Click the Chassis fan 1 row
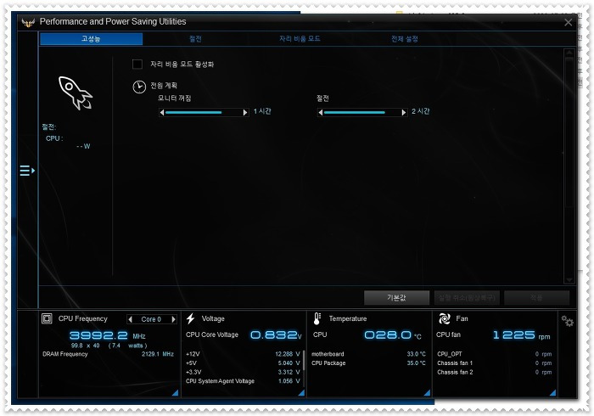The height and width of the screenshot is (416, 594). pyautogui.click(x=495, y=363)
